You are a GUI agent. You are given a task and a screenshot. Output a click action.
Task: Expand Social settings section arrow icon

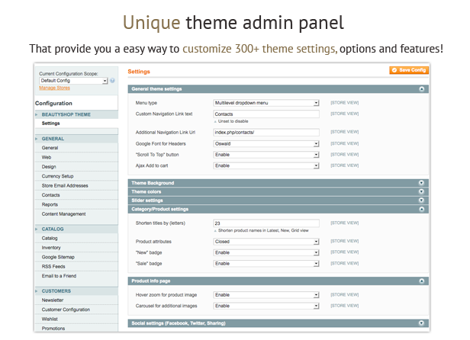click(x=422, y=324)
